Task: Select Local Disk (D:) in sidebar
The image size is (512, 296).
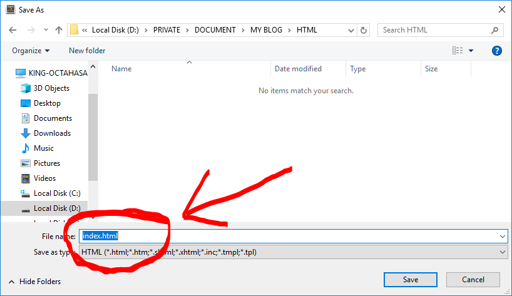Action: click(57, 208)
